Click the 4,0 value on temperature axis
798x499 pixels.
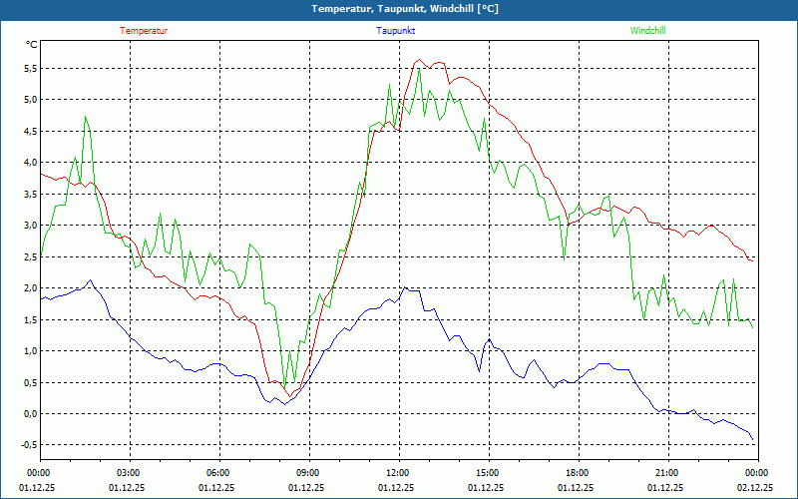[28, 163]
